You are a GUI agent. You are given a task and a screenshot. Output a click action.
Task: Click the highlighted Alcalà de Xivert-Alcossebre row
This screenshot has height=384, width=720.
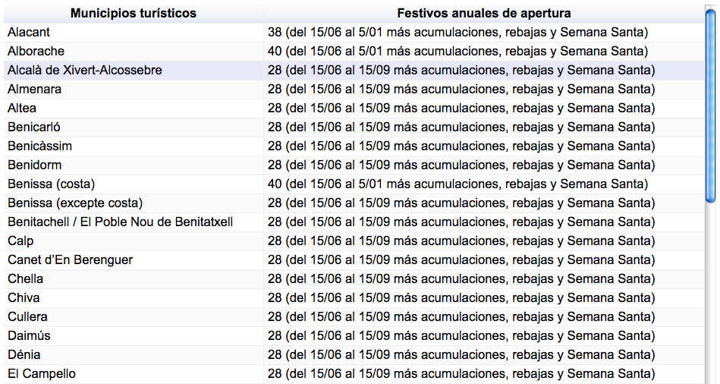pos(84,70)
